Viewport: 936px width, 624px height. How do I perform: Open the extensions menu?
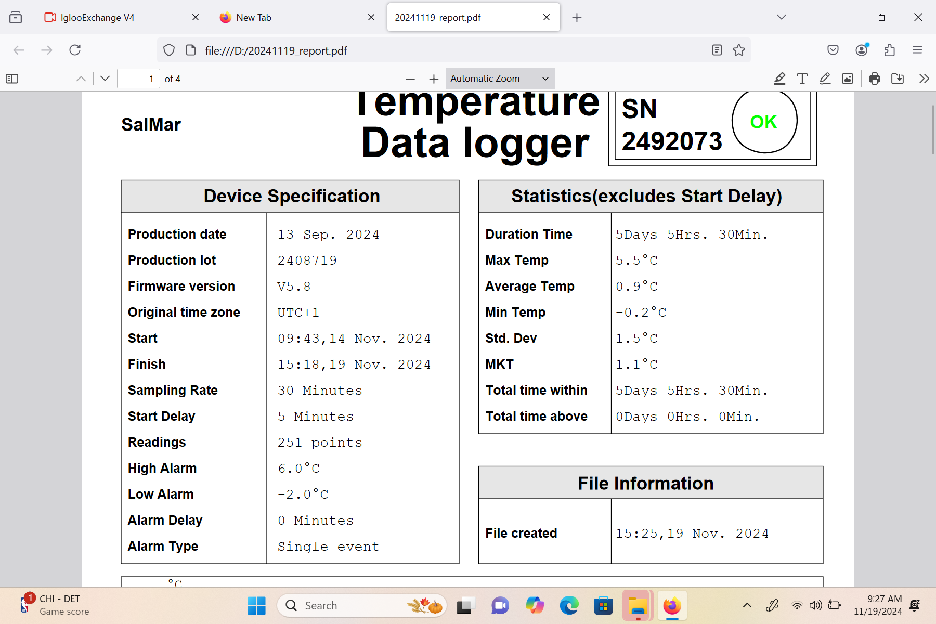890,50
